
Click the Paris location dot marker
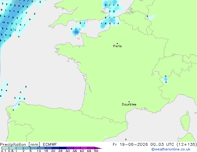[x=117, y=43]
